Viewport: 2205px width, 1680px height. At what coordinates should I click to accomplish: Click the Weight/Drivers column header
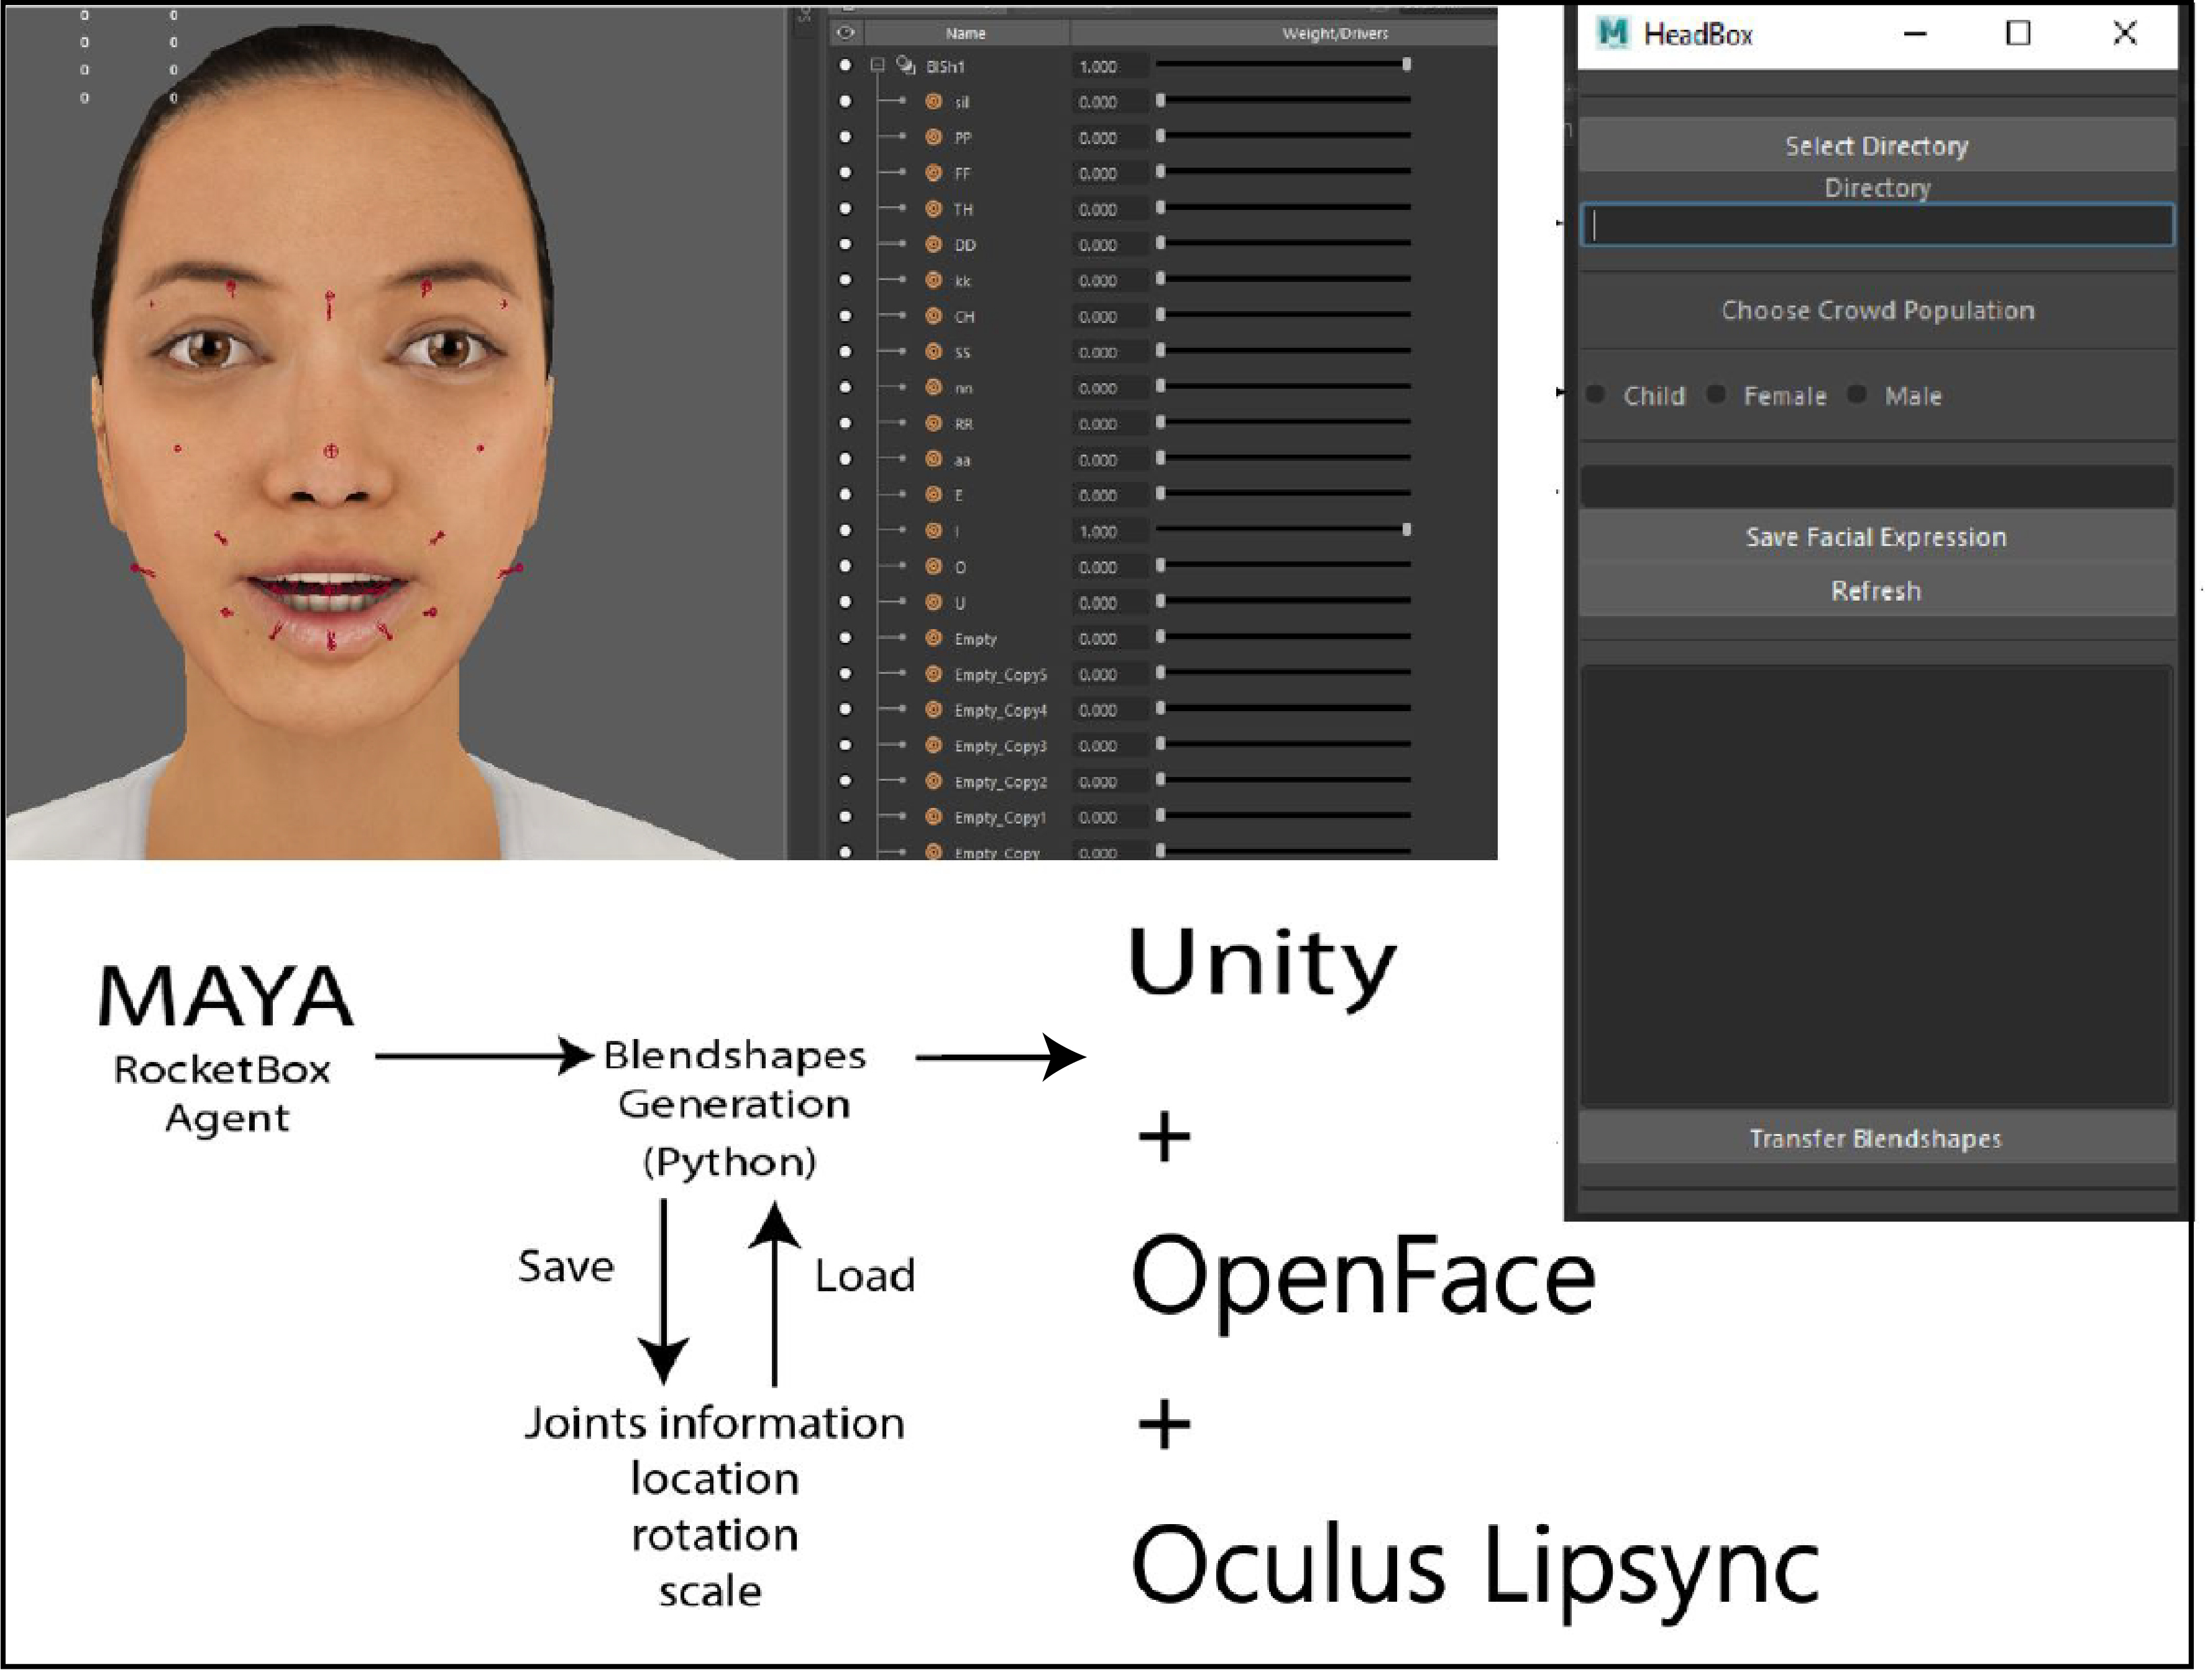(1336, 33)
